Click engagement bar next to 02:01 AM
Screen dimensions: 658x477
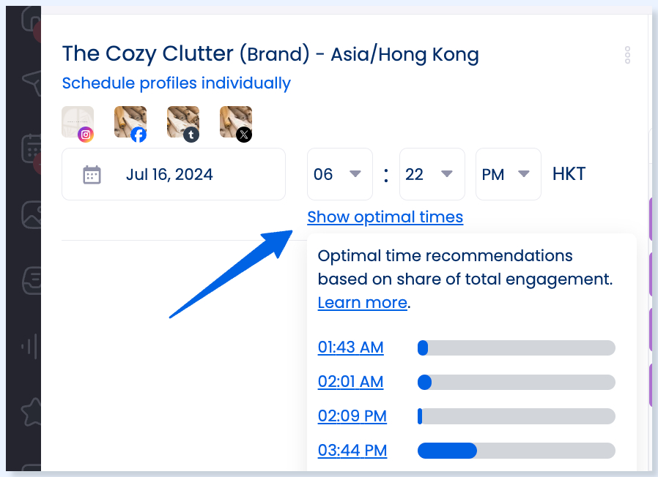(x=517, y=383)
